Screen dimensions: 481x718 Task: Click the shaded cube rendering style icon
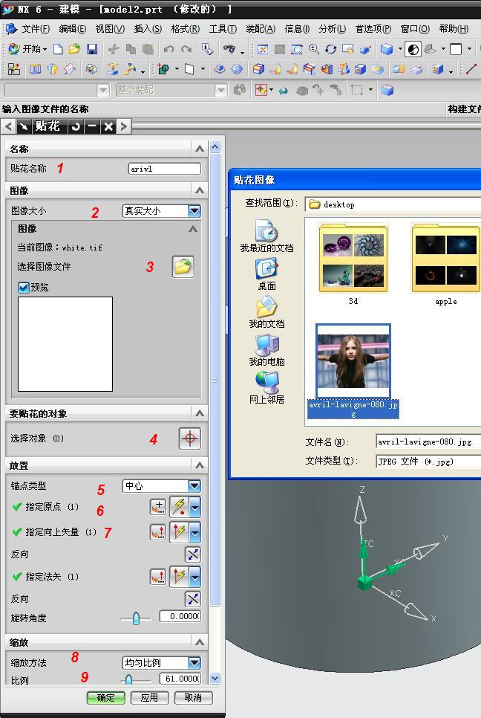click(387, 49)
